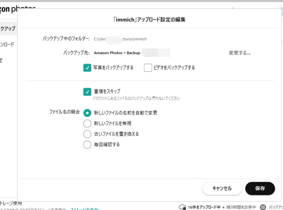
Task: Select 新しいファイルの名前を自動で変更 radio option
Action: point(87,113)
